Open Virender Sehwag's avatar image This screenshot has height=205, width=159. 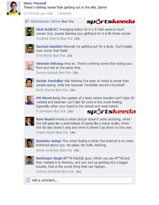tap(30, 66)
